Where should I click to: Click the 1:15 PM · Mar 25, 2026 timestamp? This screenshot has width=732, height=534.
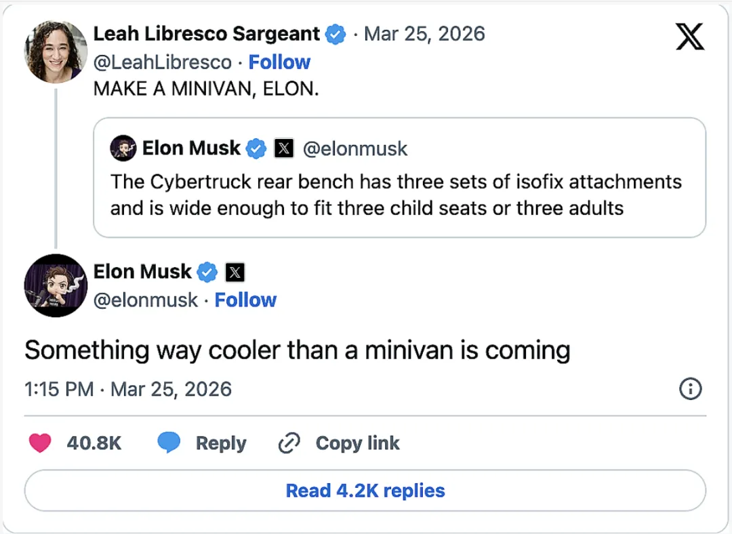(128, 389)
